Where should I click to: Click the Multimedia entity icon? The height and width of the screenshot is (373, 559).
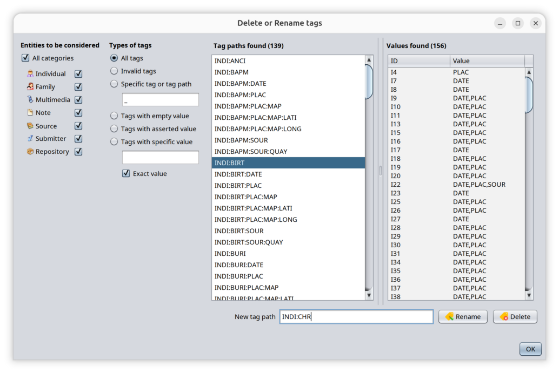point(30,100)
